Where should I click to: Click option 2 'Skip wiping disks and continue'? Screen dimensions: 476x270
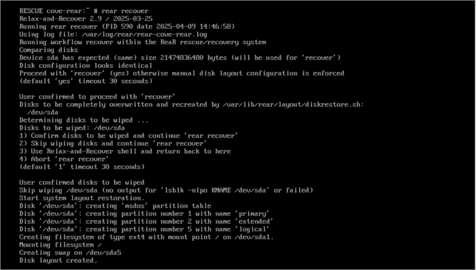[113, 143]
